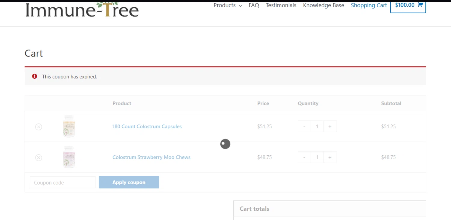Viewport: 451px width, 220px height.
Task: Click the Cart page heading
Action: click(x=34, y=53)
